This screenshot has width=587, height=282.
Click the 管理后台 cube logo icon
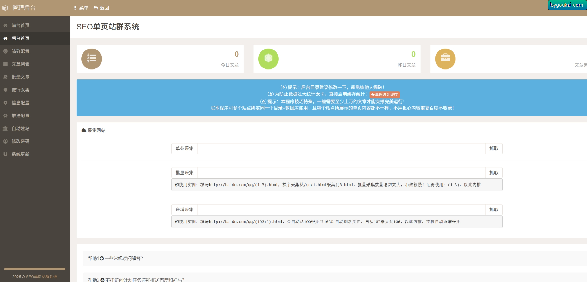click(x=5, y=8)
